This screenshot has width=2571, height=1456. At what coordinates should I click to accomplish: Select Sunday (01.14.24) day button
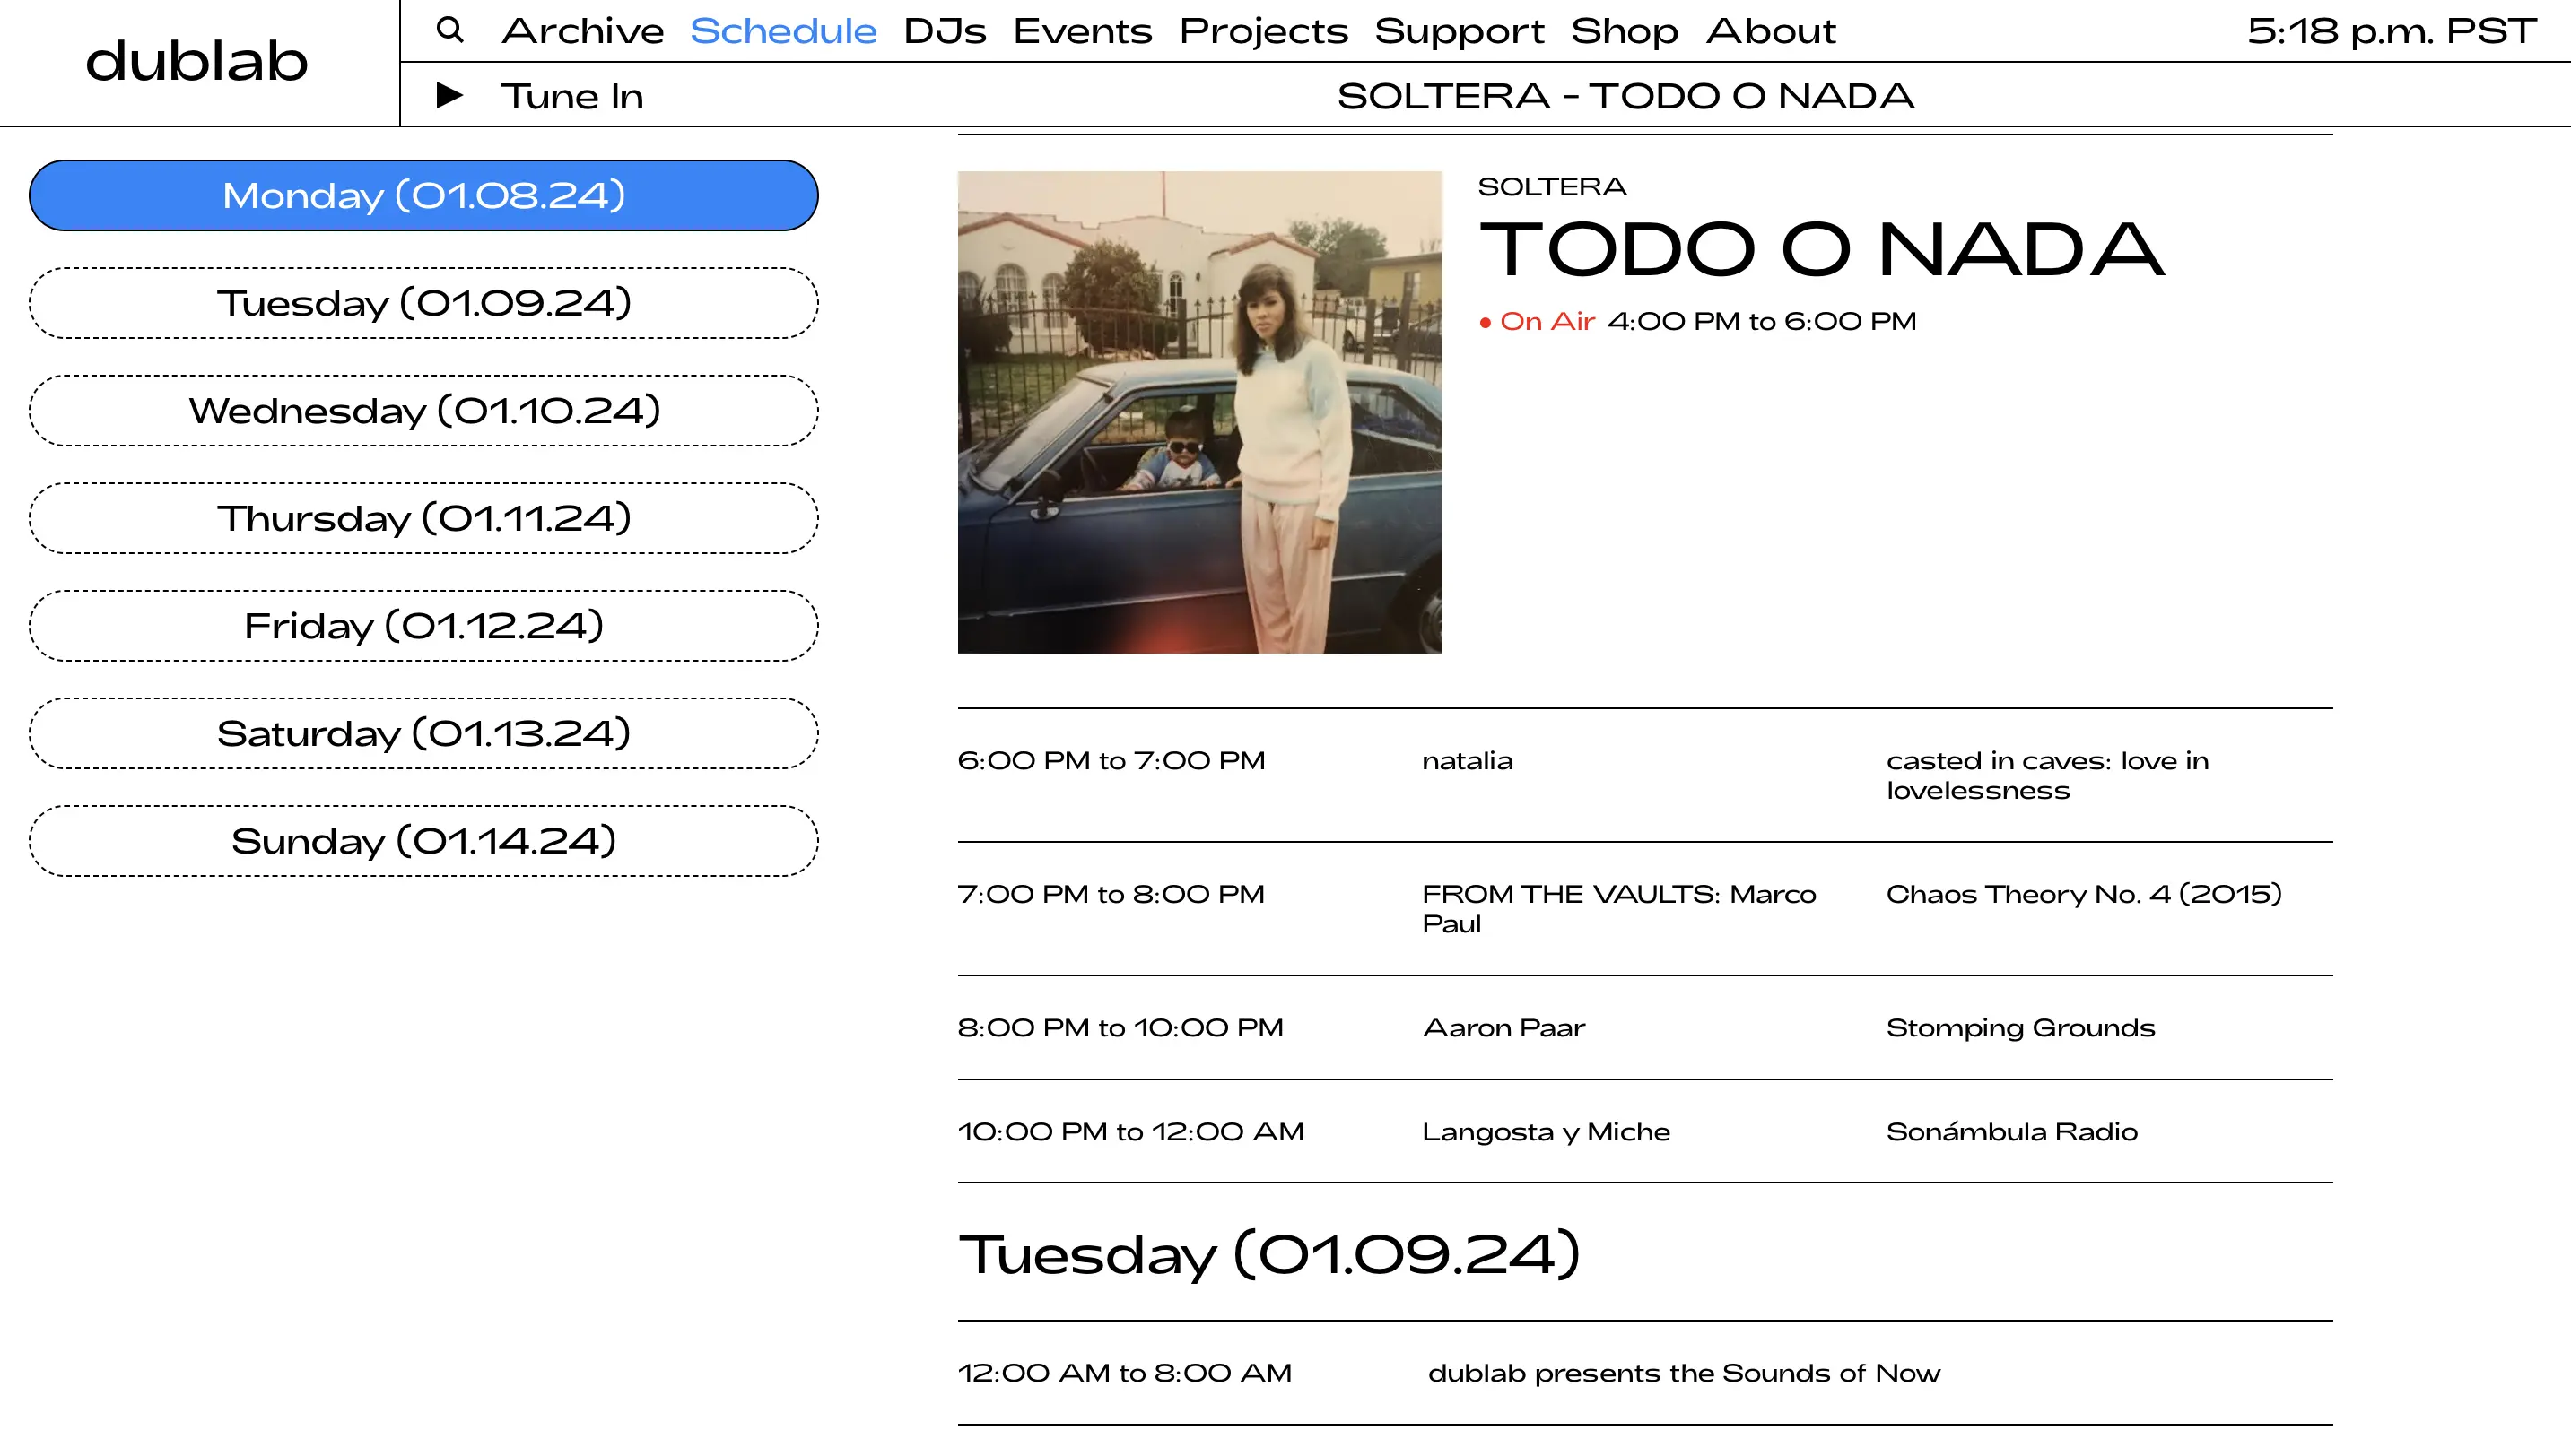point(424,841)
